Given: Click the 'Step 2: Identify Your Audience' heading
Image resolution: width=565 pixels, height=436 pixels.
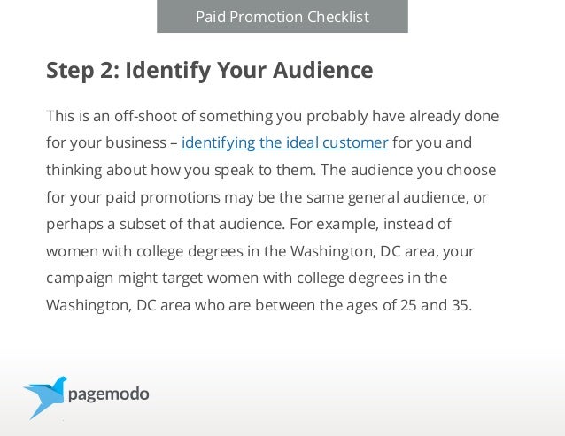Looking at the screenshot, I should click(x=209, y=71).
